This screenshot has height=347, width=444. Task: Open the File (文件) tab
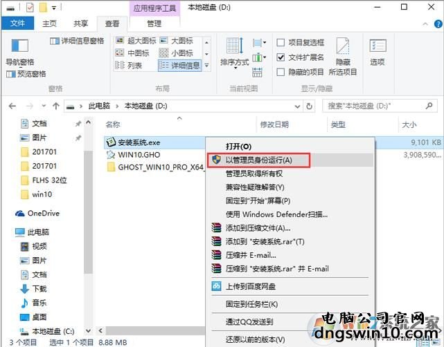click(17, 24)
